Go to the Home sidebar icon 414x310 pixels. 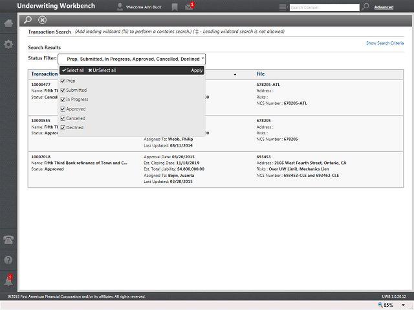(x=8, y=23)
